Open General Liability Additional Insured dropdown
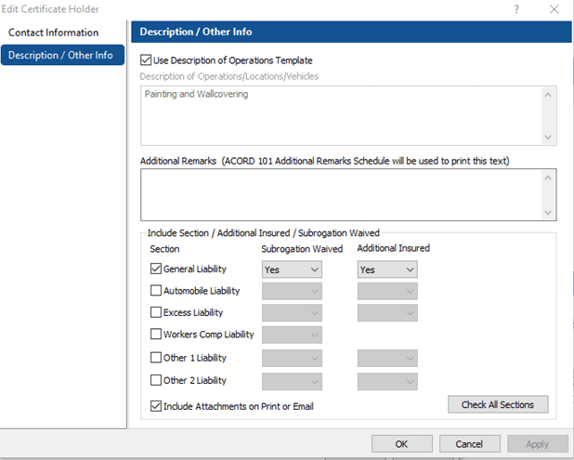 387,269
